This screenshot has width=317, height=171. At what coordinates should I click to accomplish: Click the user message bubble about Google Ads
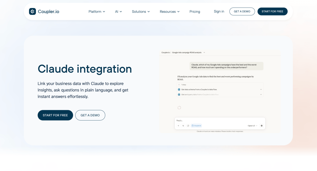(x=226, y=66)
